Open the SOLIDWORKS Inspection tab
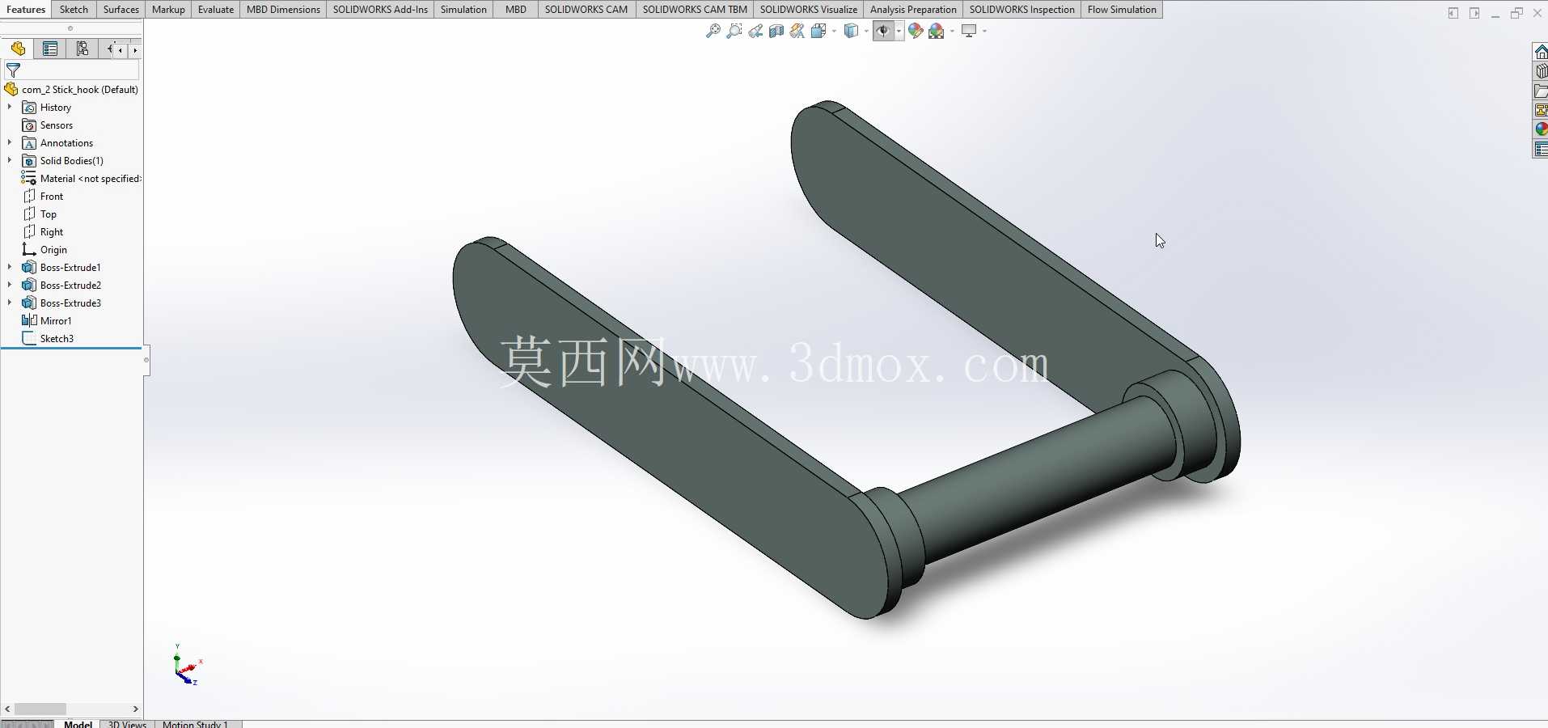The width and height of the screenshot is (1548, 728). 1022,9
